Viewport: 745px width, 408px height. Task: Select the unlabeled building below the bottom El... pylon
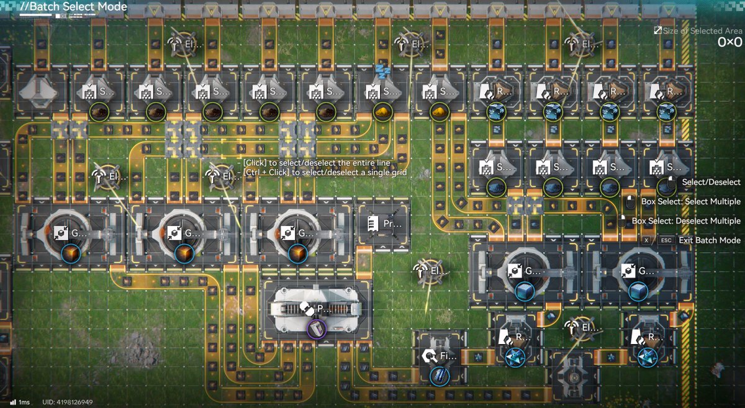pyautogui.click(x=574, y=375)
